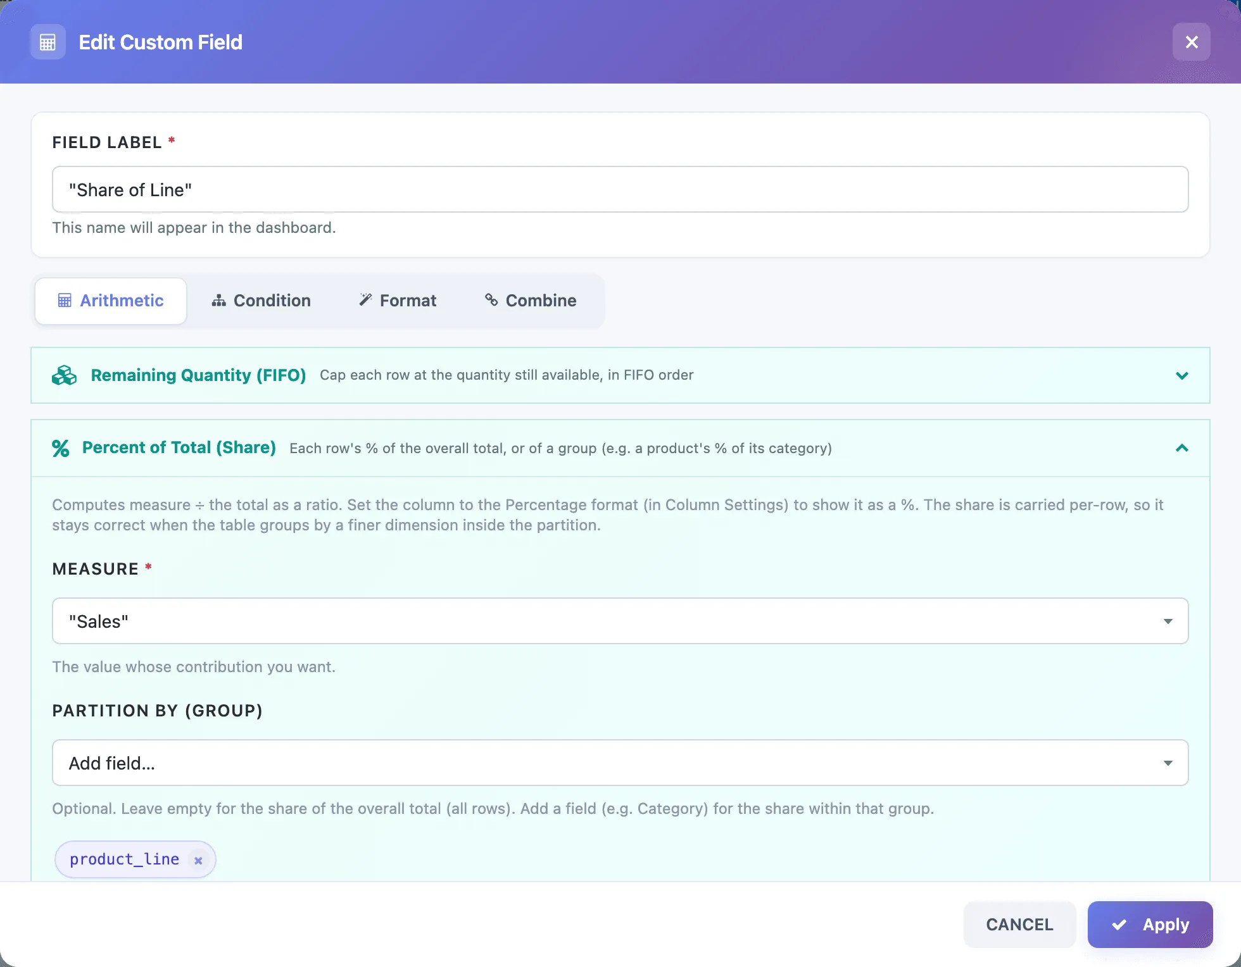This screenshot has height=967, width=1241.
Task: Open the Partition By Add field dropdown
Action: [620, 763]
